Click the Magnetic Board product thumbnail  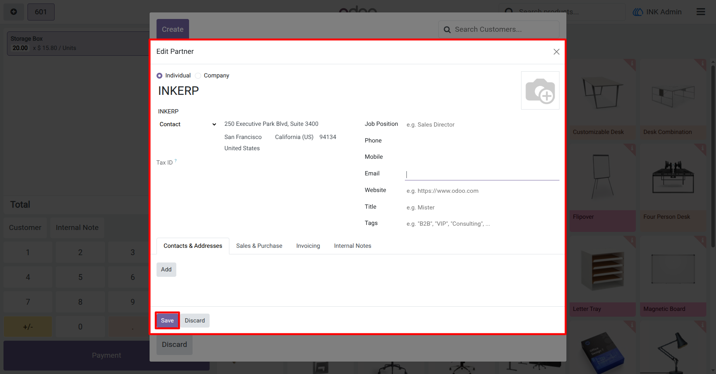coord(673,269)
